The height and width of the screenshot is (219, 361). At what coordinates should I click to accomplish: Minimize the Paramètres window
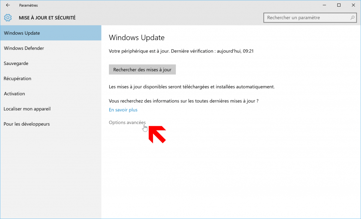point(324,5)
